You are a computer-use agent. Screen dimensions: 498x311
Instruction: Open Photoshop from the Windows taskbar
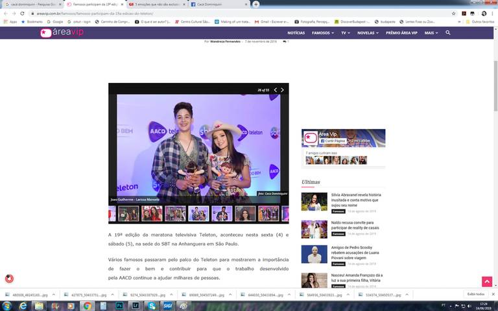[119, 305]
